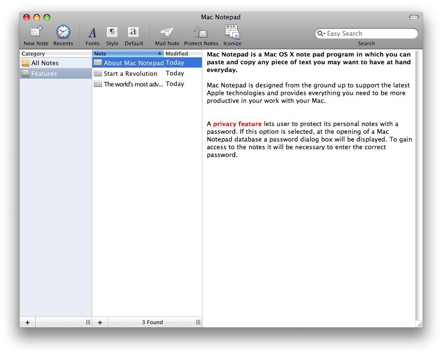Click the All Notes folder icon
Image resolution: width=442 pixels, height=354 pixels.
26,63
